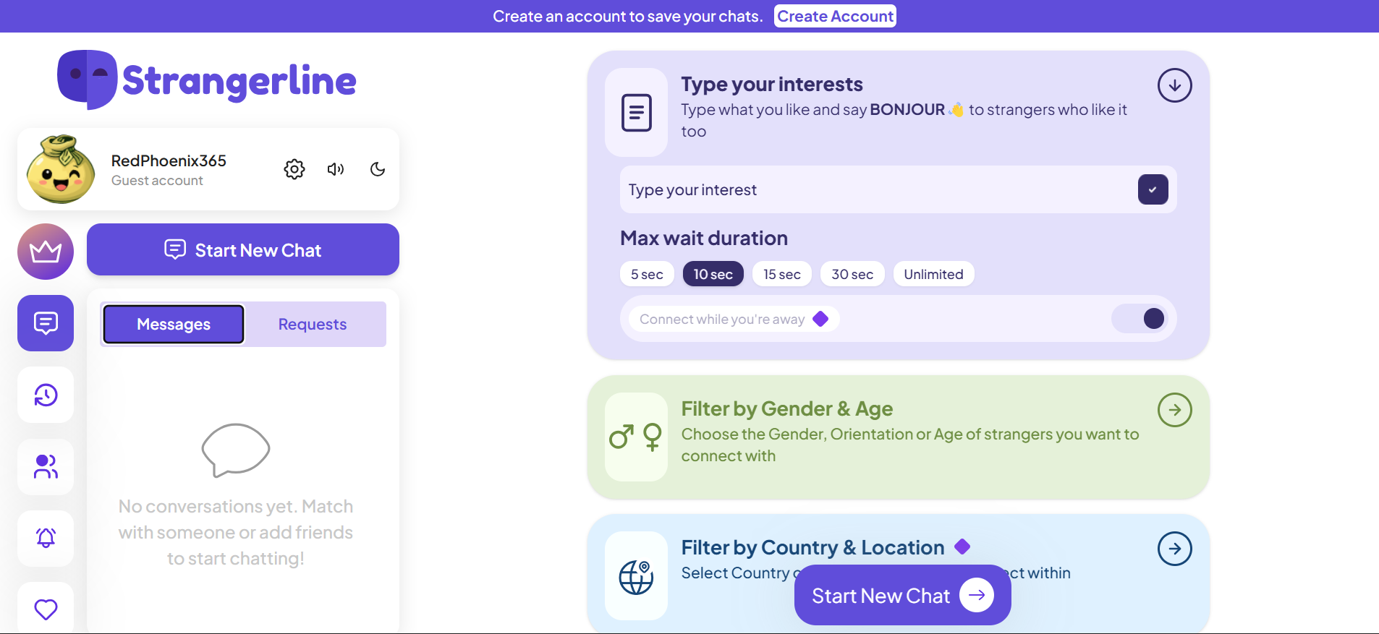
Task: Open the friends sidebar icon
Action: click(x=46, y=467)
